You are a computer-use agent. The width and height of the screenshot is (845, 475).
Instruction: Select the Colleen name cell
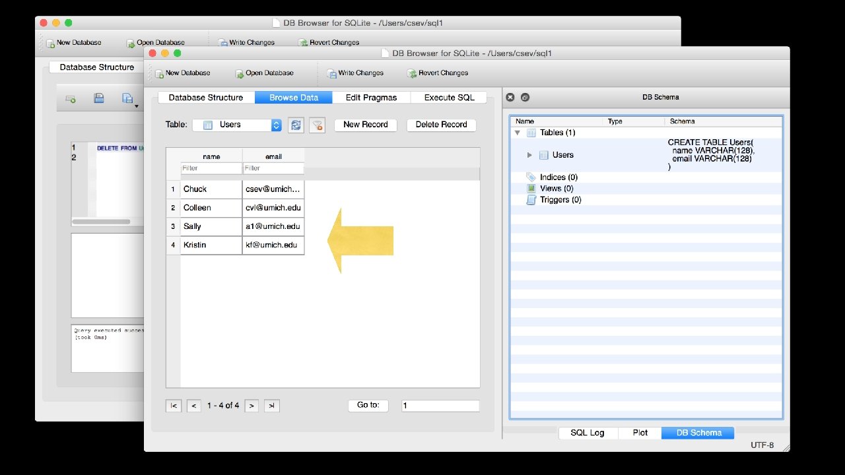211,208
